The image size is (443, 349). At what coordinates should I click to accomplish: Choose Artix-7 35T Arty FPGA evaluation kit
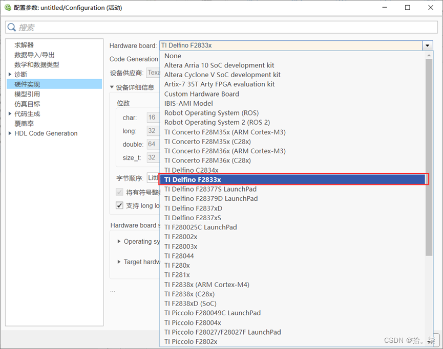pyautogui.click(x=293, y=84)
